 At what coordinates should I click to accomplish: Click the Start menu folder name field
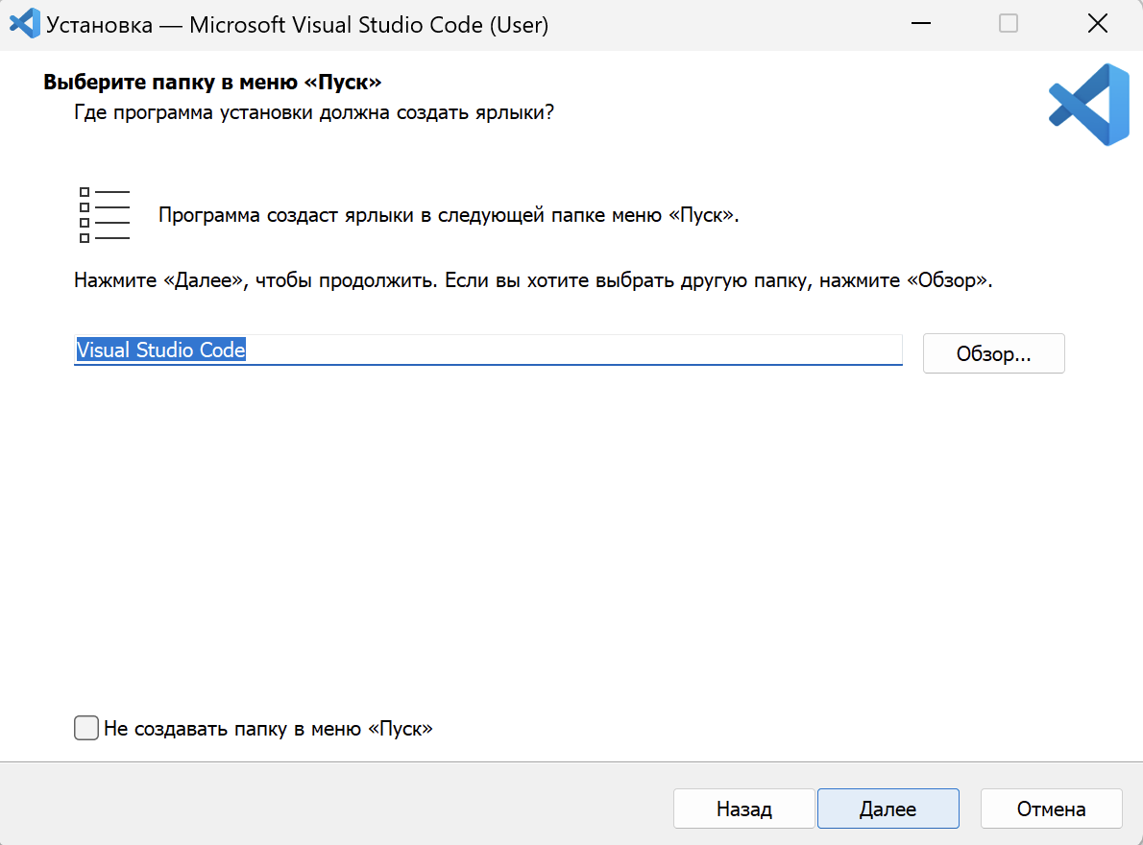pyautogui.click(x=576, y=350)
